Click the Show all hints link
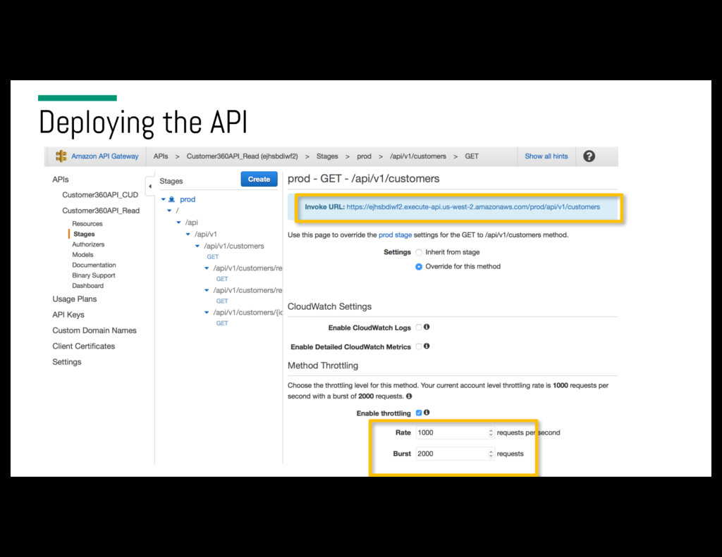 pyautogui.click(x=546, y=156)
